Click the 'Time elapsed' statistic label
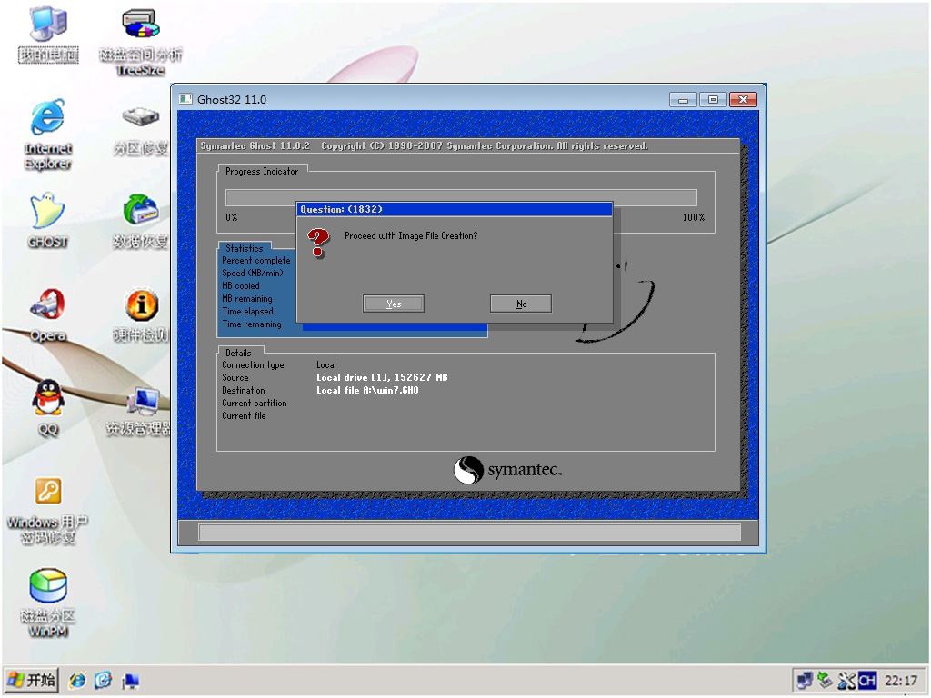 [x=247, y=312]
